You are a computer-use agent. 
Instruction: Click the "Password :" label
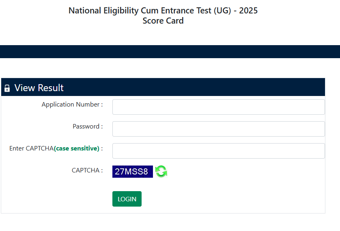click(x=87, y=126)
